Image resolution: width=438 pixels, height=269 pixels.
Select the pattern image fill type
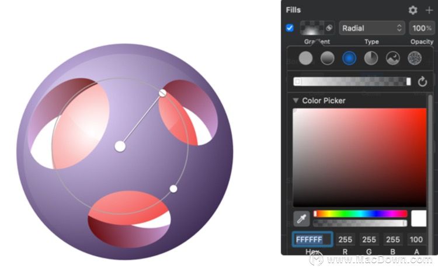coord(393,58)
